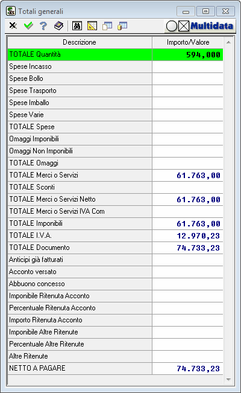This screenshot has height=393, width=241.
Task: Click the Multidata logo
Action: pos(211,26)
